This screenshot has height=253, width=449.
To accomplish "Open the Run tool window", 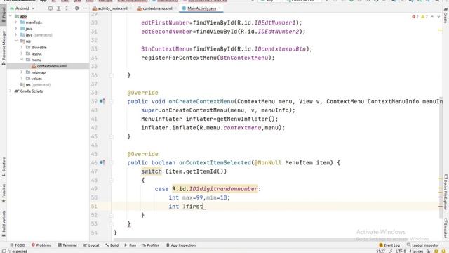I will pos(130,245).
